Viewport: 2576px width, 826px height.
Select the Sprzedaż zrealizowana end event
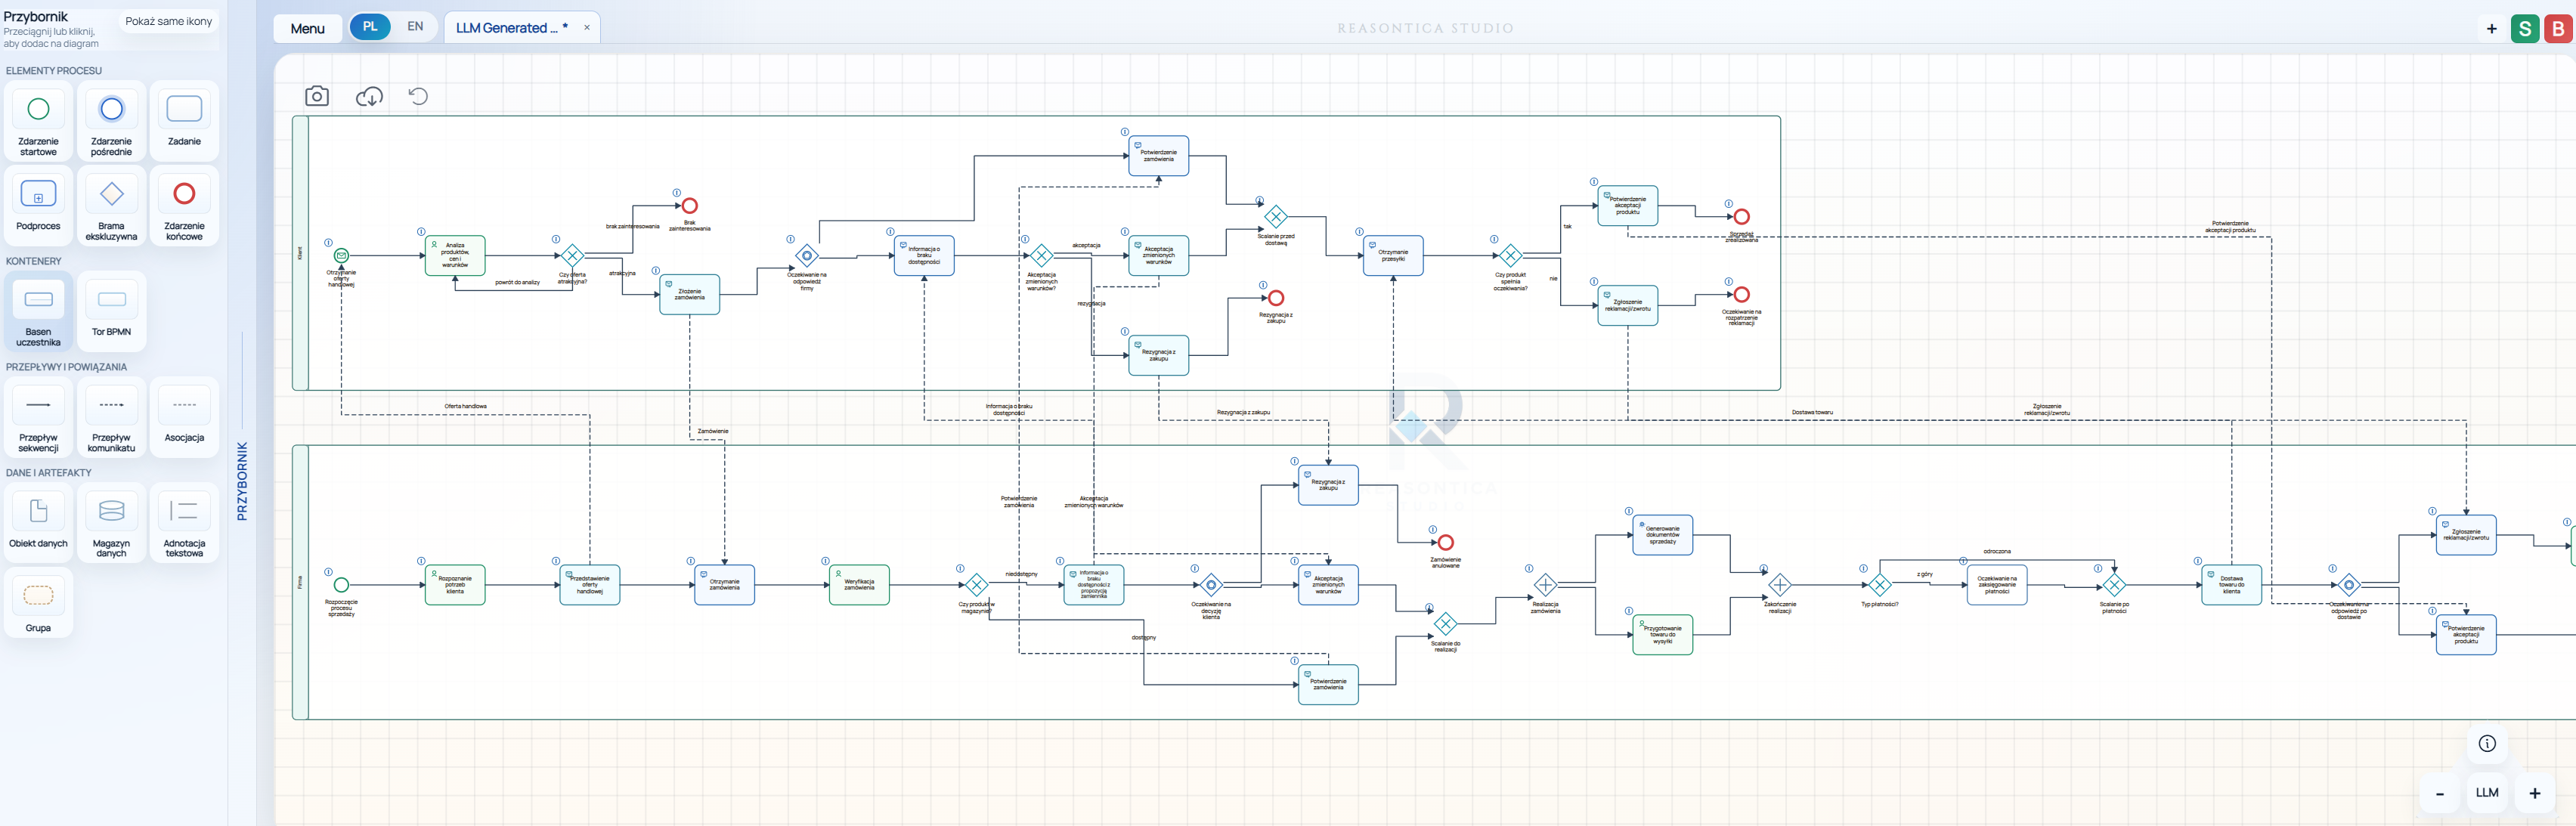click(x=1742, y=216)
